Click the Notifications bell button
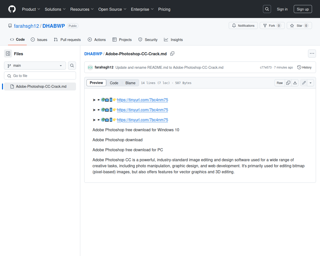This screenshot has height=256, width=320. click(x=243, y=25)
